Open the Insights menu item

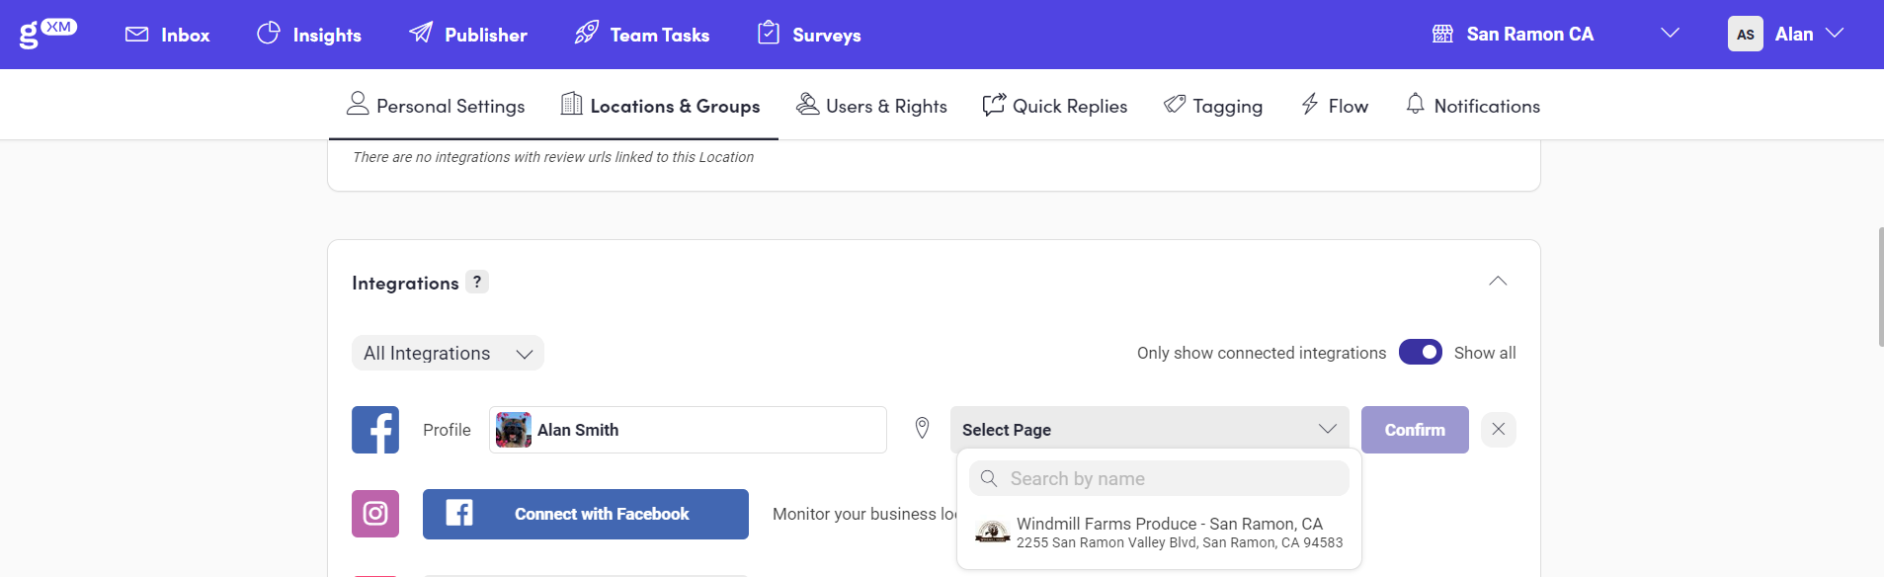[309, 35]
